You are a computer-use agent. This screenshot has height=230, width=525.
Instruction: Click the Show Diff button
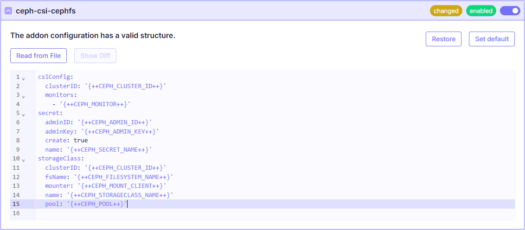coord(95,56)
